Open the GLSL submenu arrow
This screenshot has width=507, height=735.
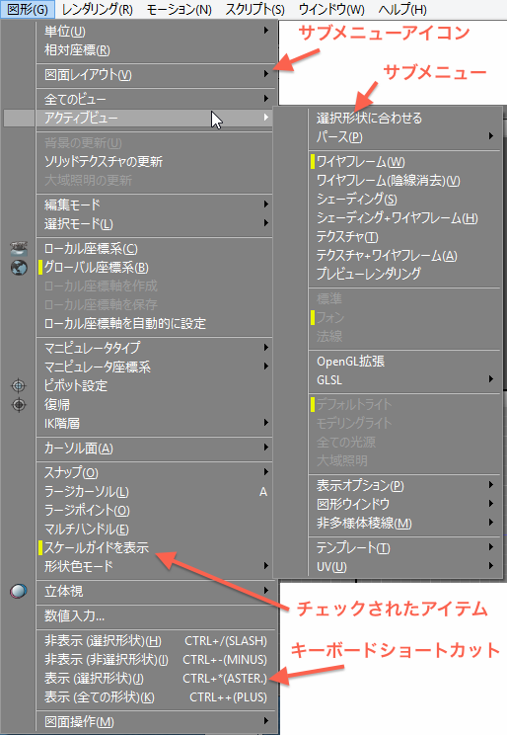point(490,379)
